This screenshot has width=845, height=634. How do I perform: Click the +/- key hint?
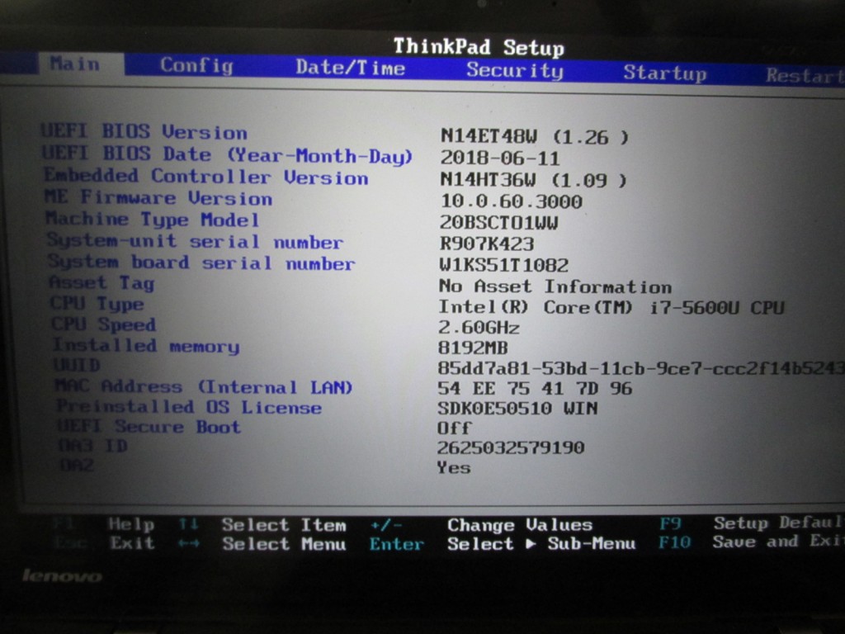coord(386,525)
